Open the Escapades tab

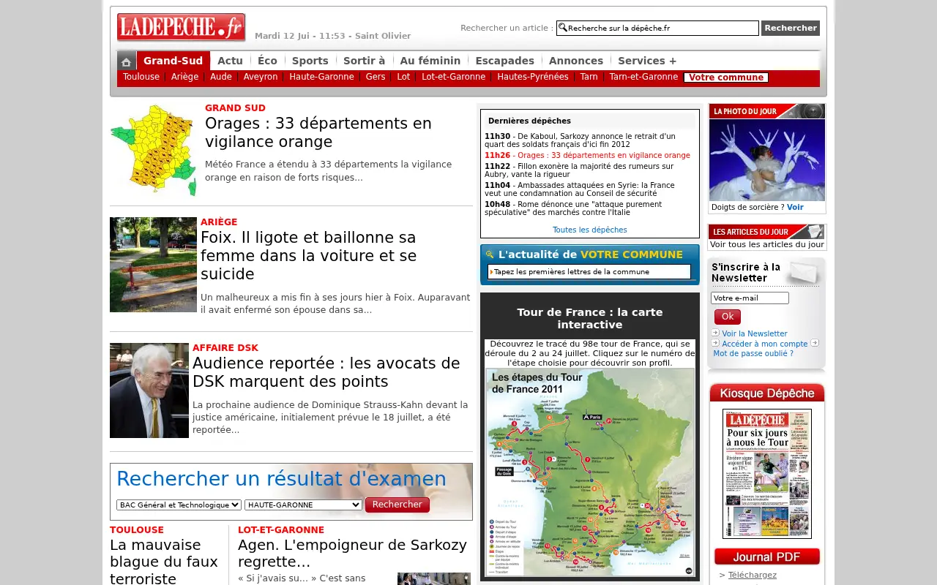tap(504, 61)
